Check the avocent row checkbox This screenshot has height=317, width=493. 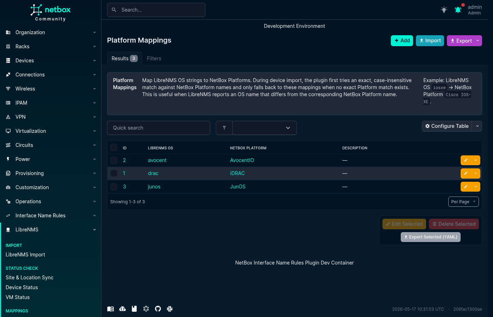click(114, 160)
